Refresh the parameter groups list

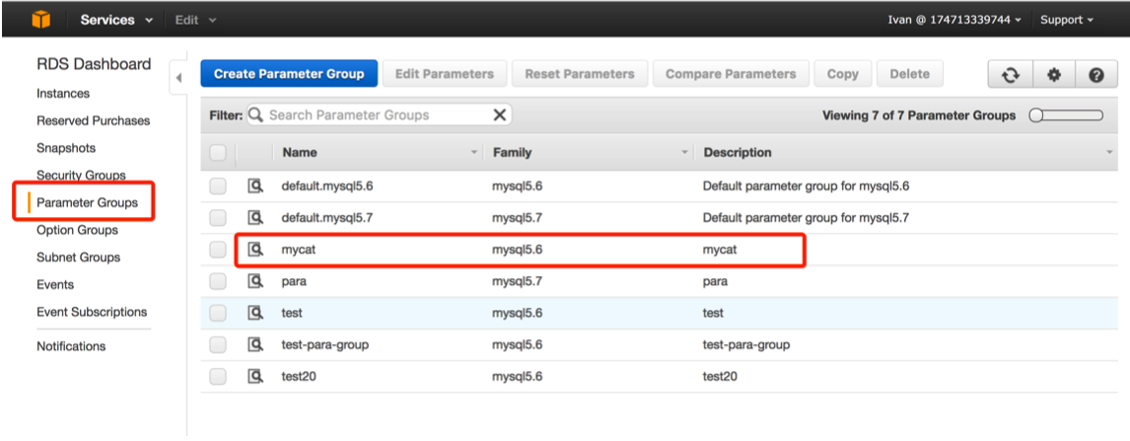point(1011,74)
